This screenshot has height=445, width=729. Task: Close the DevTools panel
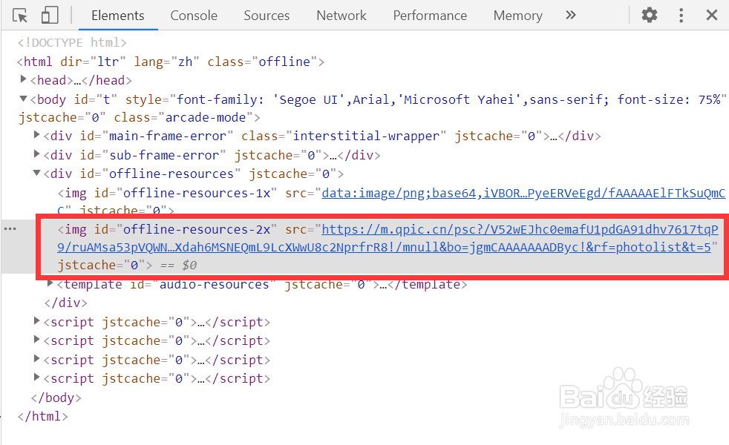click(712, 16)
